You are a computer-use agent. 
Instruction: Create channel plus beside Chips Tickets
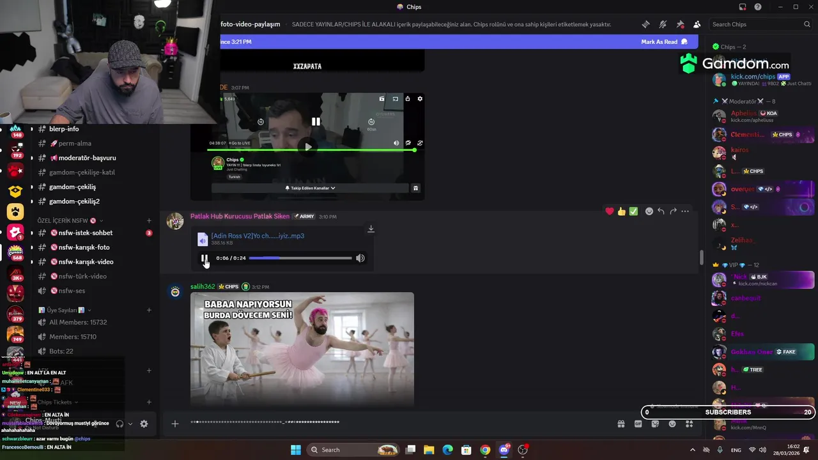149,402
